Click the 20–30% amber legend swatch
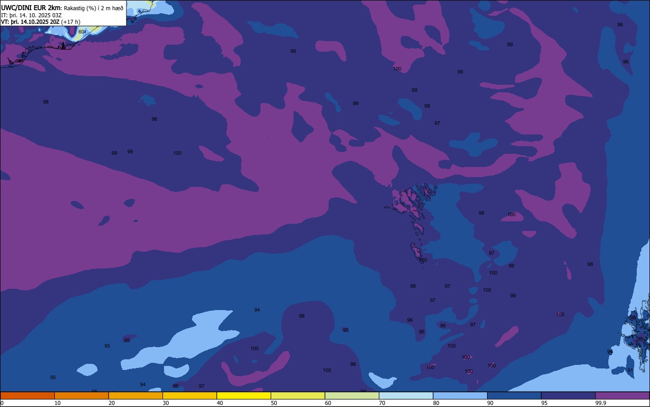650x407 pixels. point(136,395)
